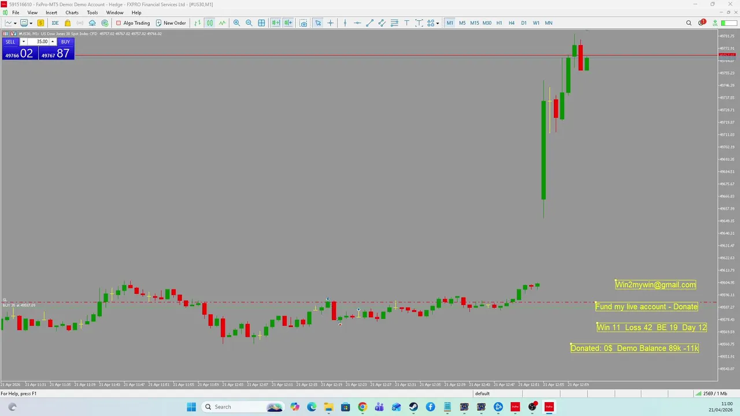The image size is (740, 416).
Task: Open the MQL5 IDE editor icon
Action: (55, 23)
